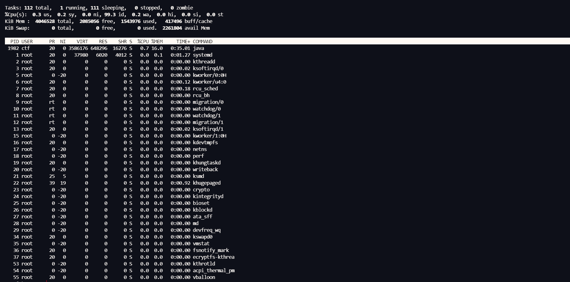Click the ecryptfs-kthrea process entry
The image size is (570, 282).
(x=213, y=257)
